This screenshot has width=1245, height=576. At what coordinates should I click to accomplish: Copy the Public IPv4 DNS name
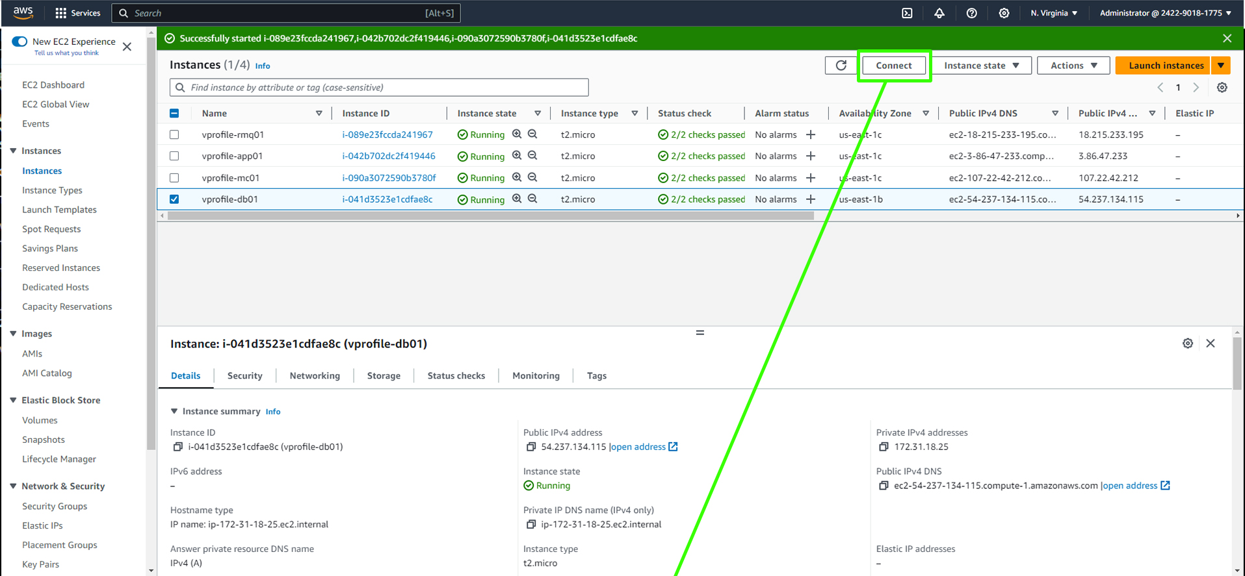coord(884,486)
